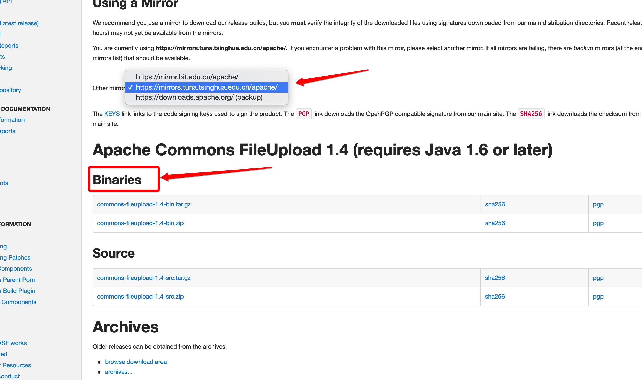Download commons-fileupload-1.4-src.zip file
The image size is (642, 380).
click(140, 297)
